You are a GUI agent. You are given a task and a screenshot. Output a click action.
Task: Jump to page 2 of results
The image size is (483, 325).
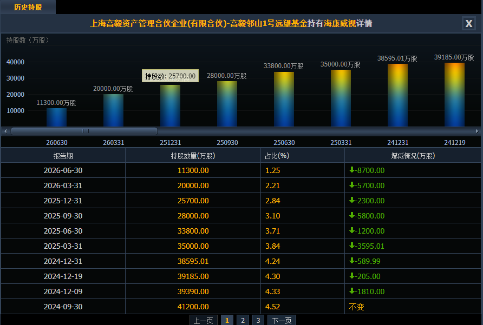coord(243,320)
